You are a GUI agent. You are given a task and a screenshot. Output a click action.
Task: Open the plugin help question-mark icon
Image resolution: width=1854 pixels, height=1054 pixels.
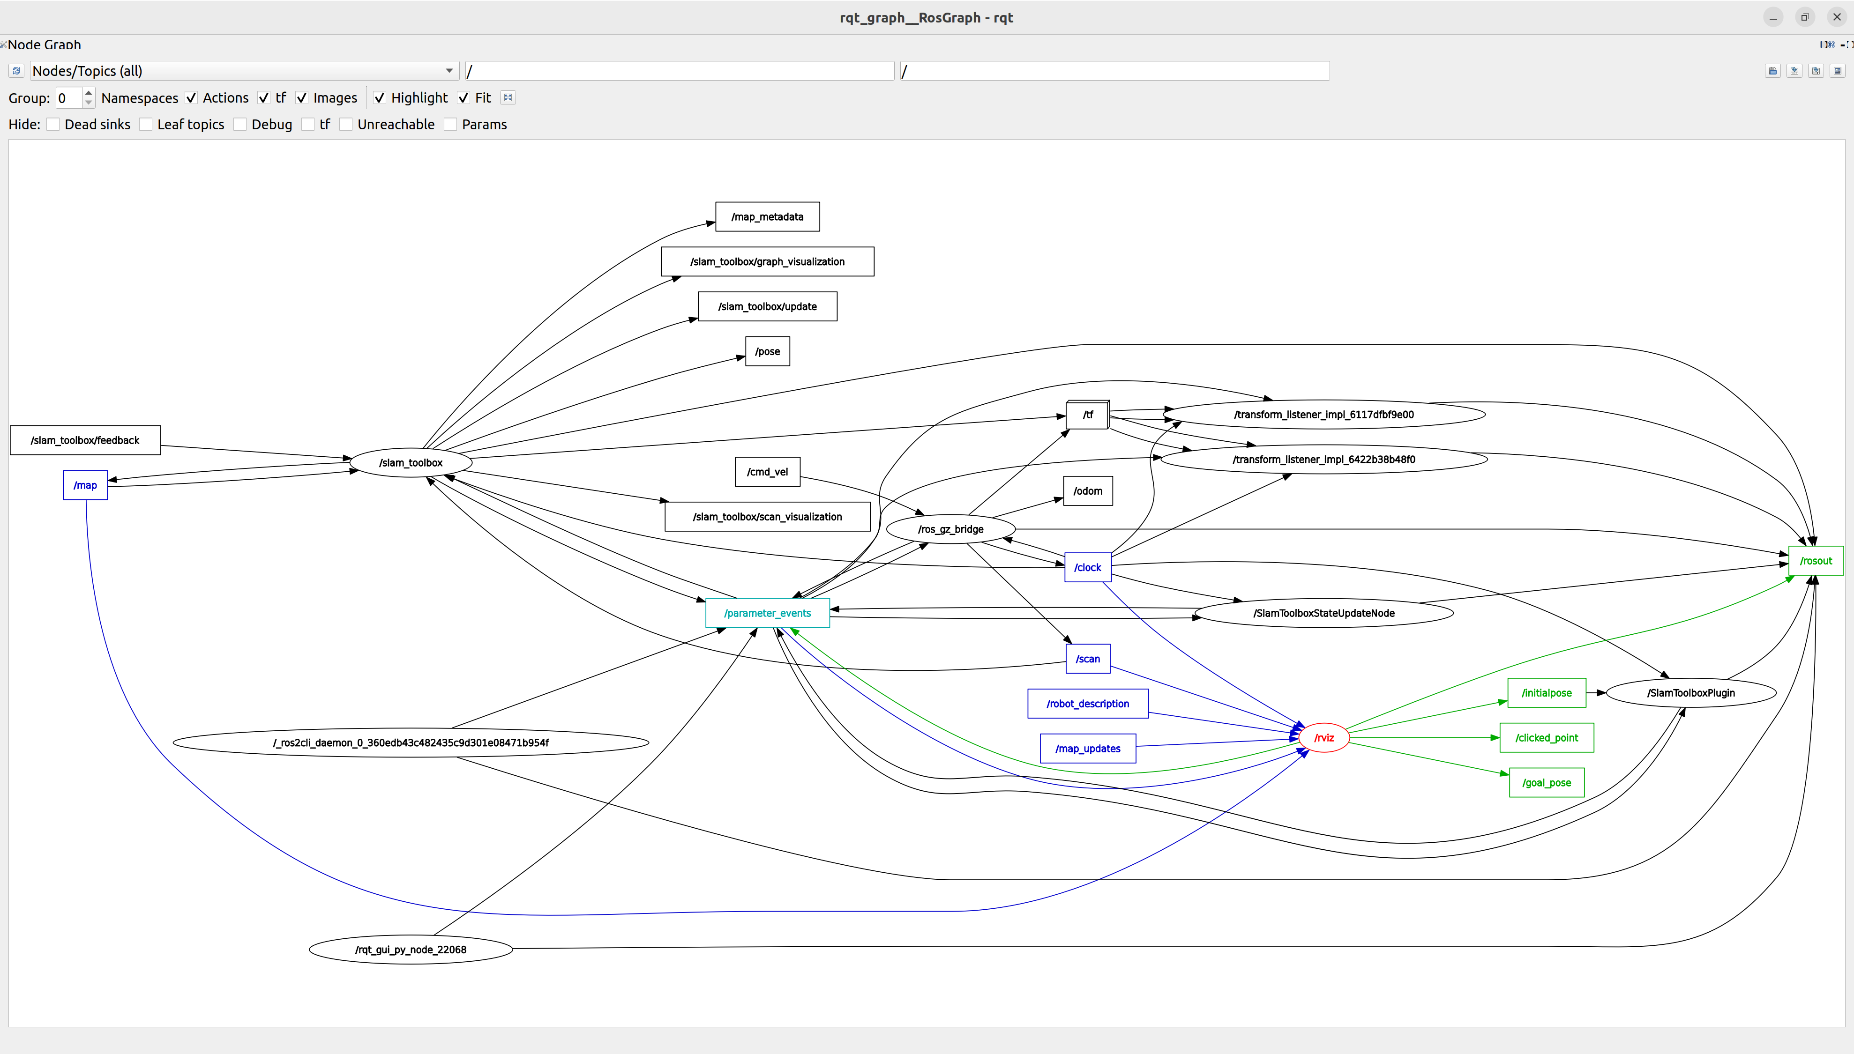pos(1832,44)
